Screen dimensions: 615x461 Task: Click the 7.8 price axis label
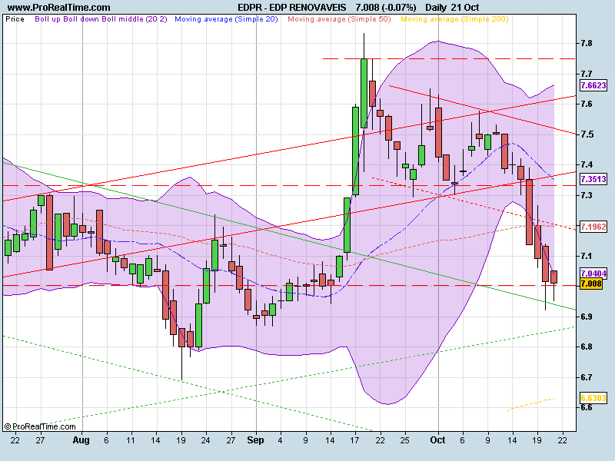tap(587, 44)
